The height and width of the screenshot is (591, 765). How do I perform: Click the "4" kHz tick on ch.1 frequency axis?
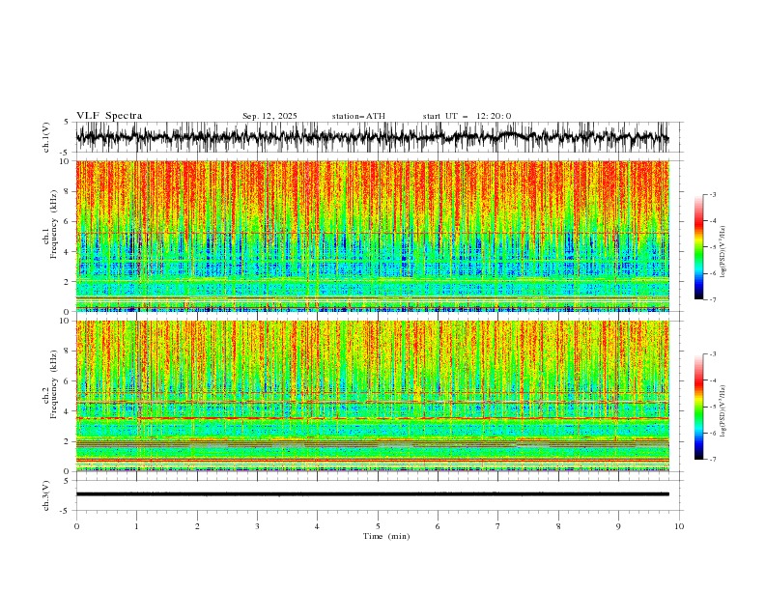click(x=68, y=252)
